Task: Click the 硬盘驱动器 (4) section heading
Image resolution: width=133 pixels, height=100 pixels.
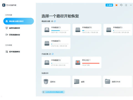Action: 47,21
